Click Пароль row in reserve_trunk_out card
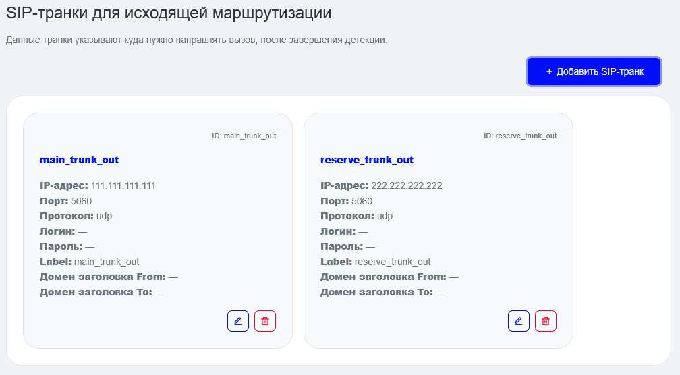The width and height of the screenshot is (680, 375). [348, 247]
